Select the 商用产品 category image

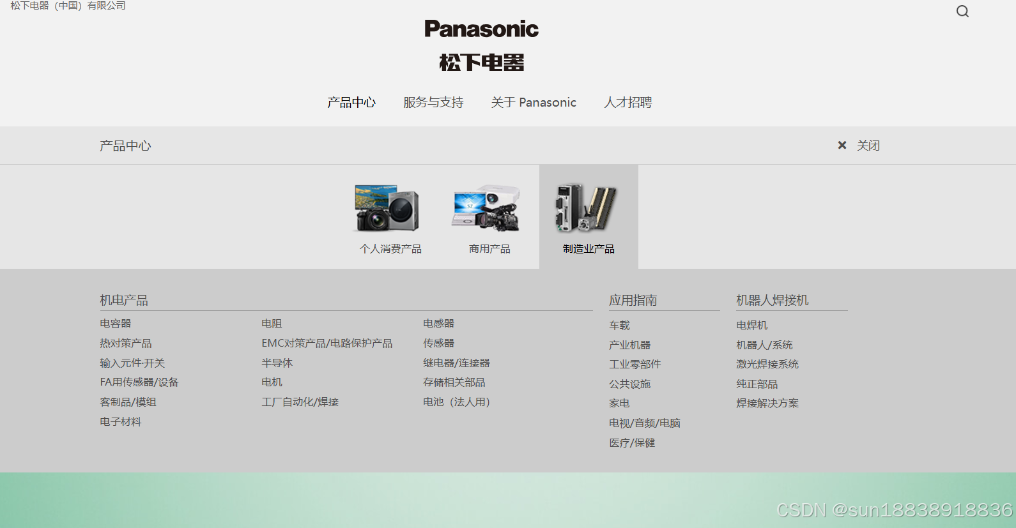(486, 207)
